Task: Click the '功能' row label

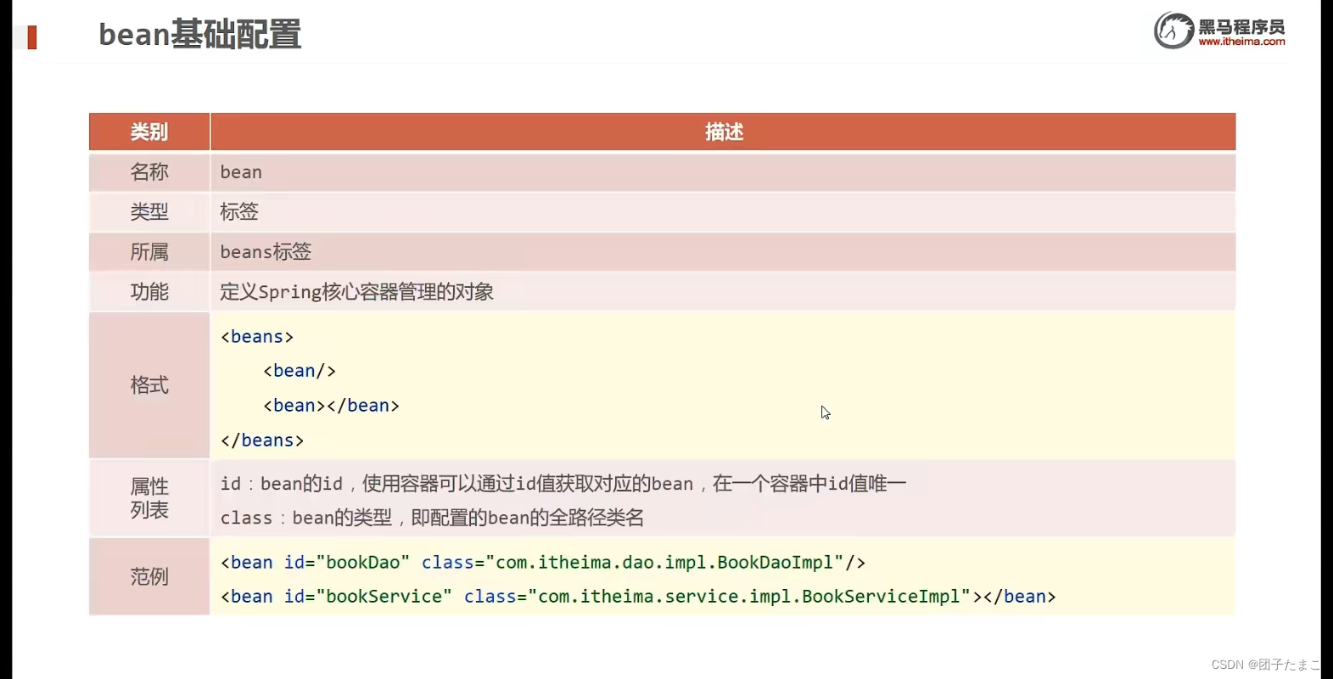Action: click(x=149, y=292)
